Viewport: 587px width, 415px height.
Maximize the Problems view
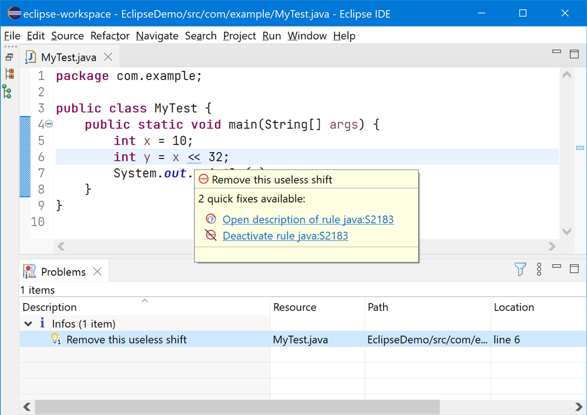coord(574,269)
